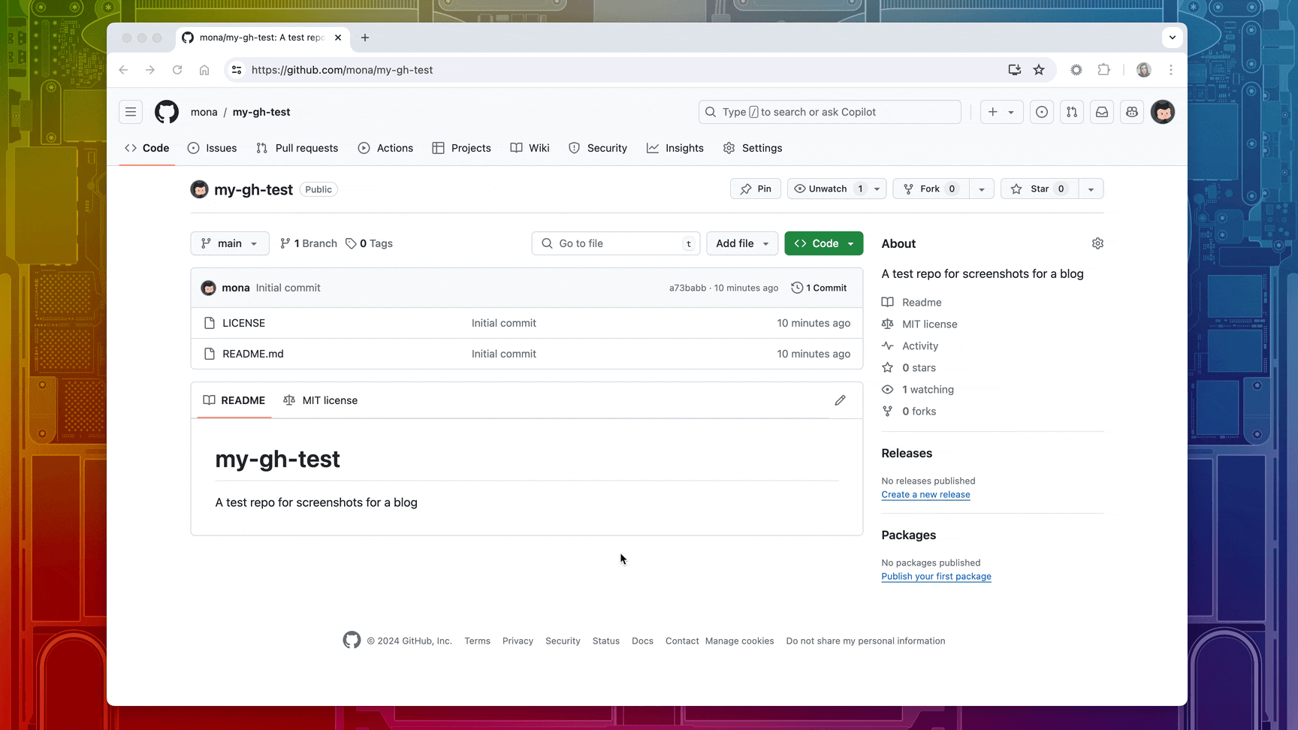
Task: Open the Activity link in About
Action: 920,345
